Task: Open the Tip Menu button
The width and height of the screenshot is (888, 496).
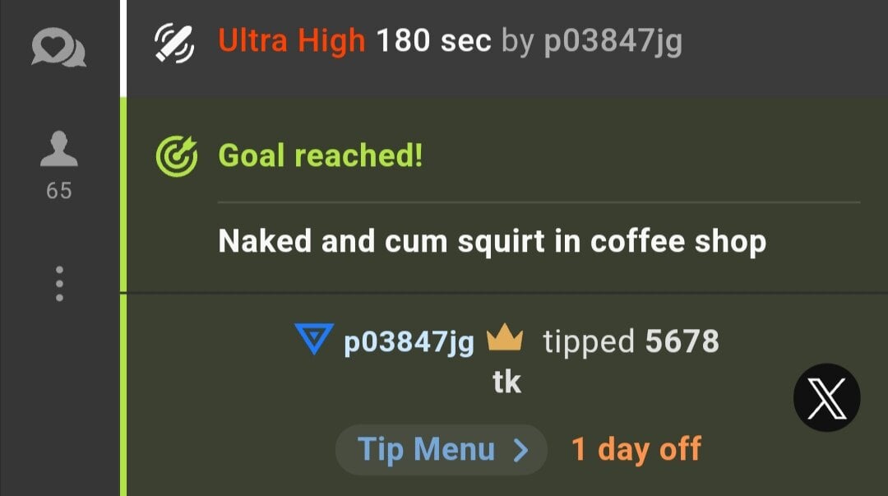Action: pos(442,450)
